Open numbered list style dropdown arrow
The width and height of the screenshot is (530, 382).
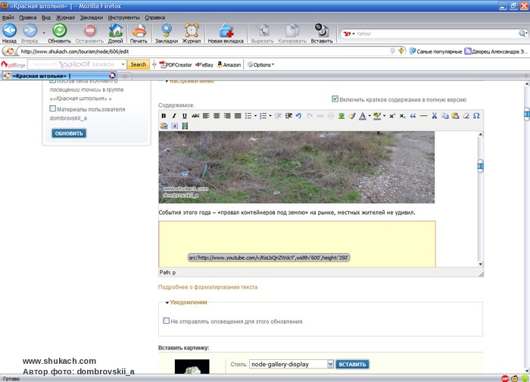(270, 116)
